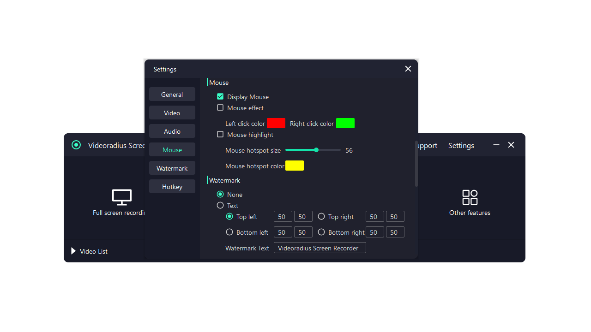Click the Settings dialog vertical scrollbar
Screen dimensions: 591x332
pos(416,164)
